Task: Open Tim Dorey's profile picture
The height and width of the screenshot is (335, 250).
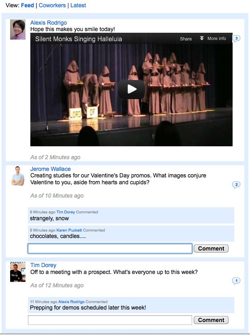Action: coord(18,272)
